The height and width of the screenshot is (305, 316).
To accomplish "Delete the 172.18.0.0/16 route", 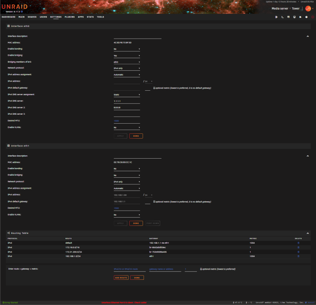I will click(299, 247).
